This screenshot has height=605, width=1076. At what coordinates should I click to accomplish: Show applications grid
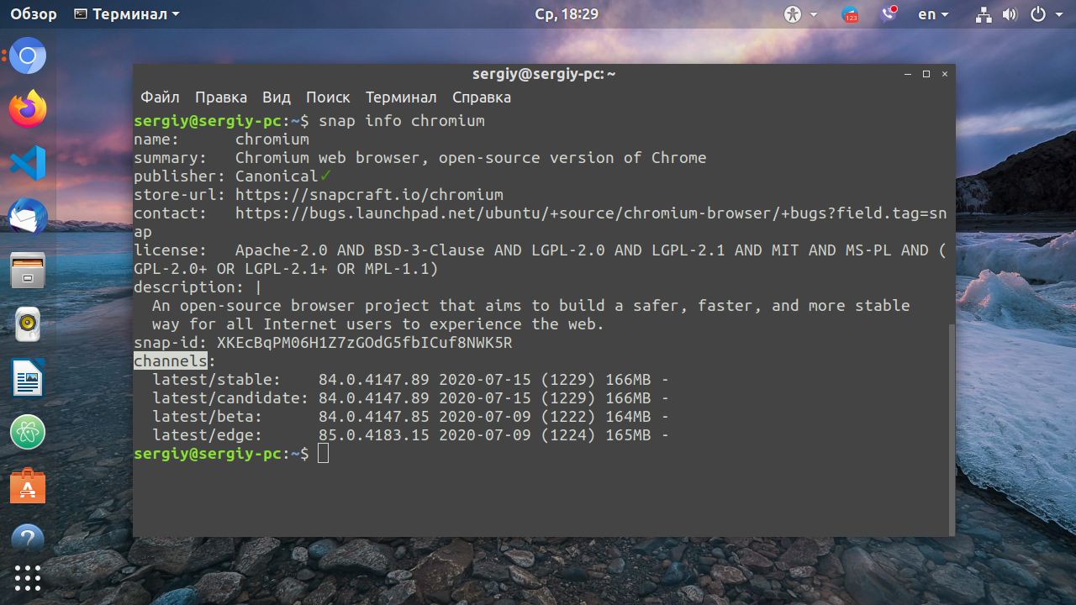tap(28, 577)
